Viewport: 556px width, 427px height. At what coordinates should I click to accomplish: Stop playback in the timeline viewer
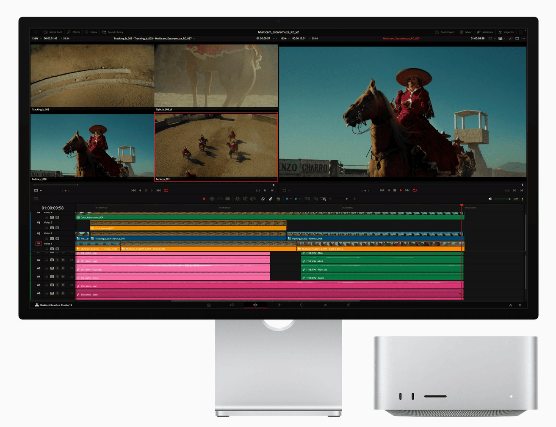tap(395, 191)
